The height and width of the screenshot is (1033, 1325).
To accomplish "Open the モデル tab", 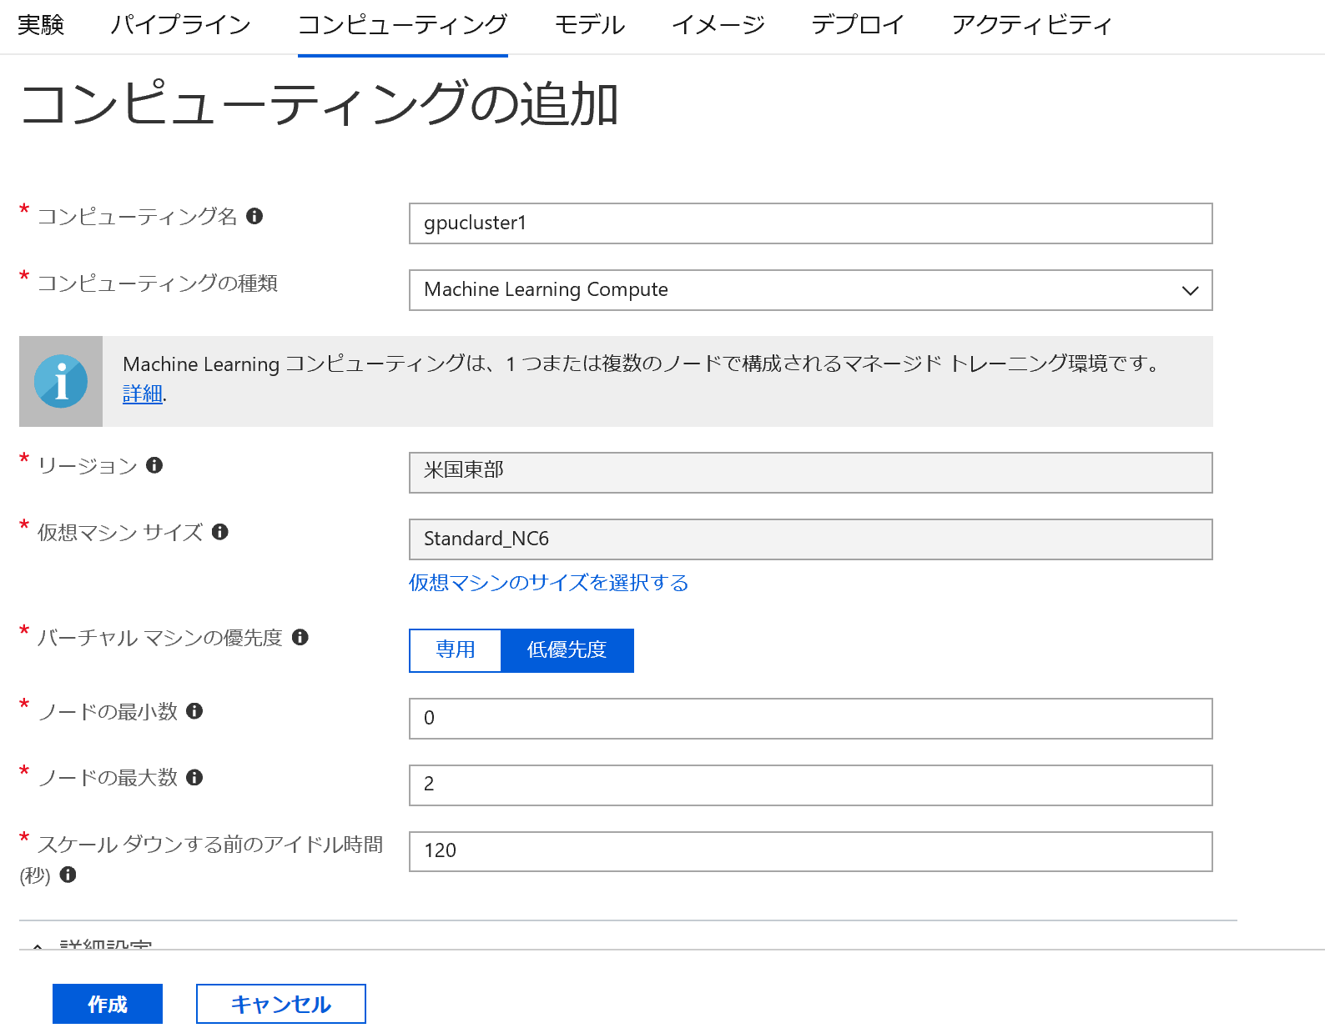I will [589, 25].
